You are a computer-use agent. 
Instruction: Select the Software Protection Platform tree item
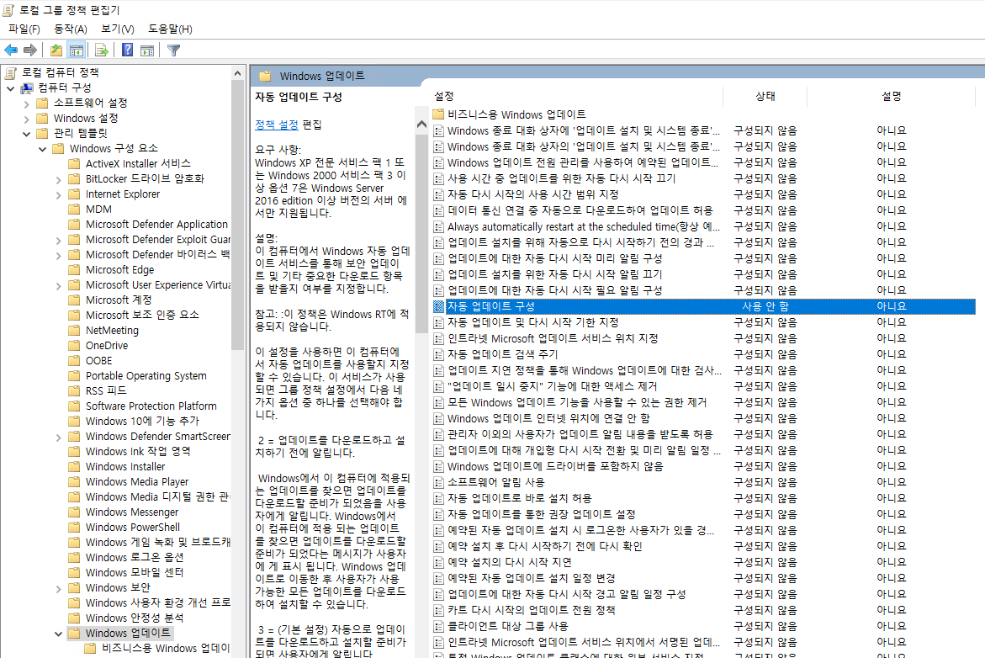point(151,406)
